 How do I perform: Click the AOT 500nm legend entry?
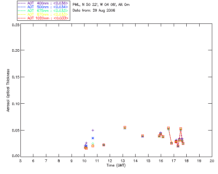(x=43, y=7)
